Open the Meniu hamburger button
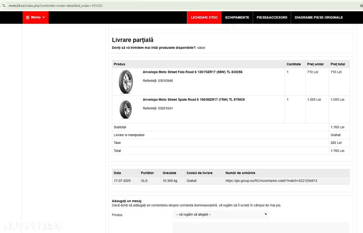 (36, 17)
